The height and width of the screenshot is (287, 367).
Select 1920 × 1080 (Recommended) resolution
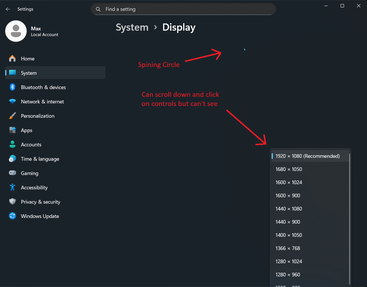(310, 156)
